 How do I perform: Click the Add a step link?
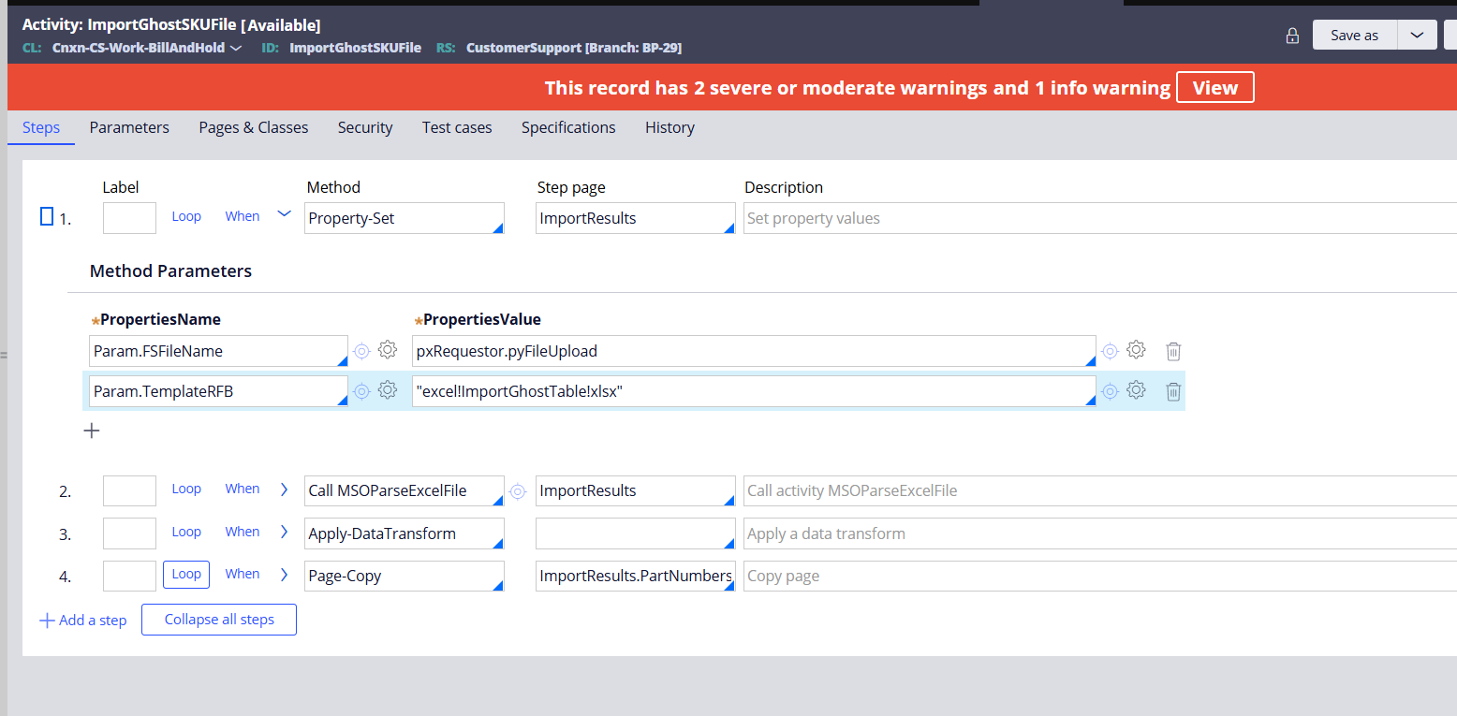pos(82,620)
